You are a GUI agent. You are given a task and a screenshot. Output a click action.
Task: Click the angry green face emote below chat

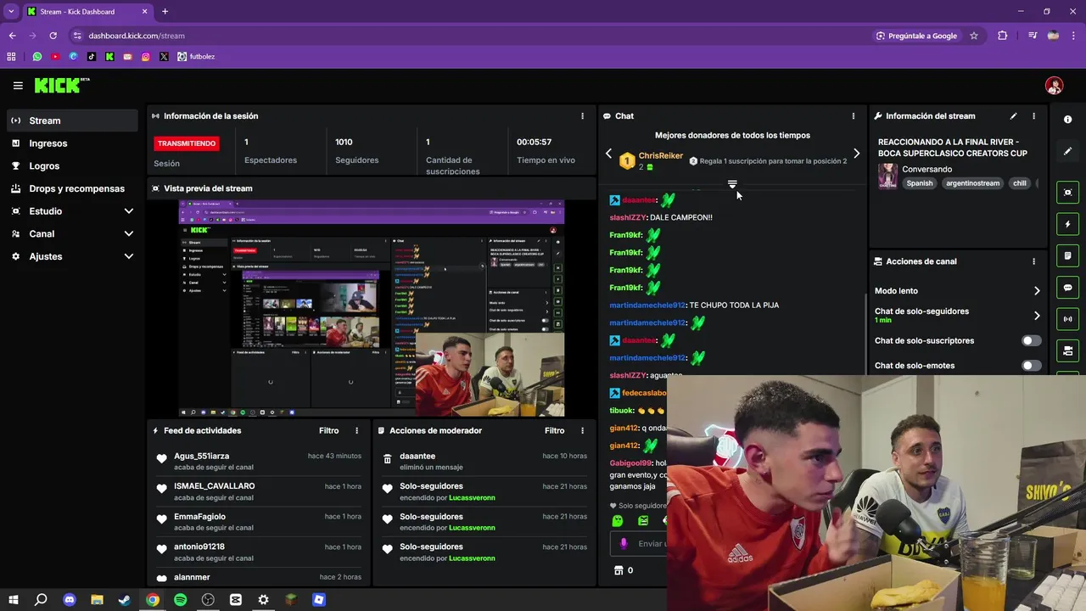(x=643, y=520)
